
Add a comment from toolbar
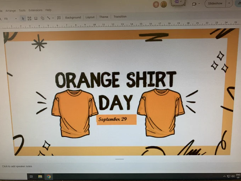[59, 18]
